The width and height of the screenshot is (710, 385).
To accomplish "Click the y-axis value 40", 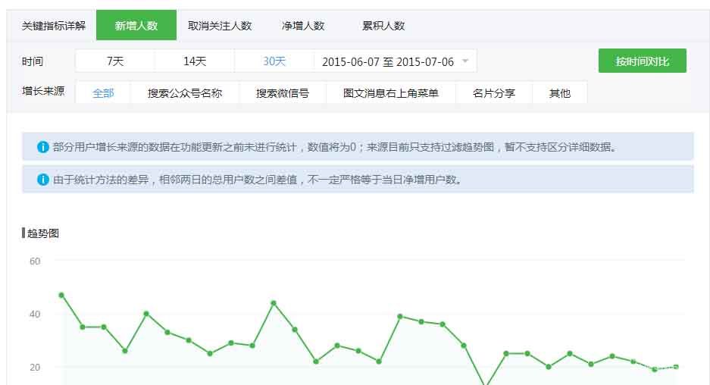I will [x=35, y=315].
